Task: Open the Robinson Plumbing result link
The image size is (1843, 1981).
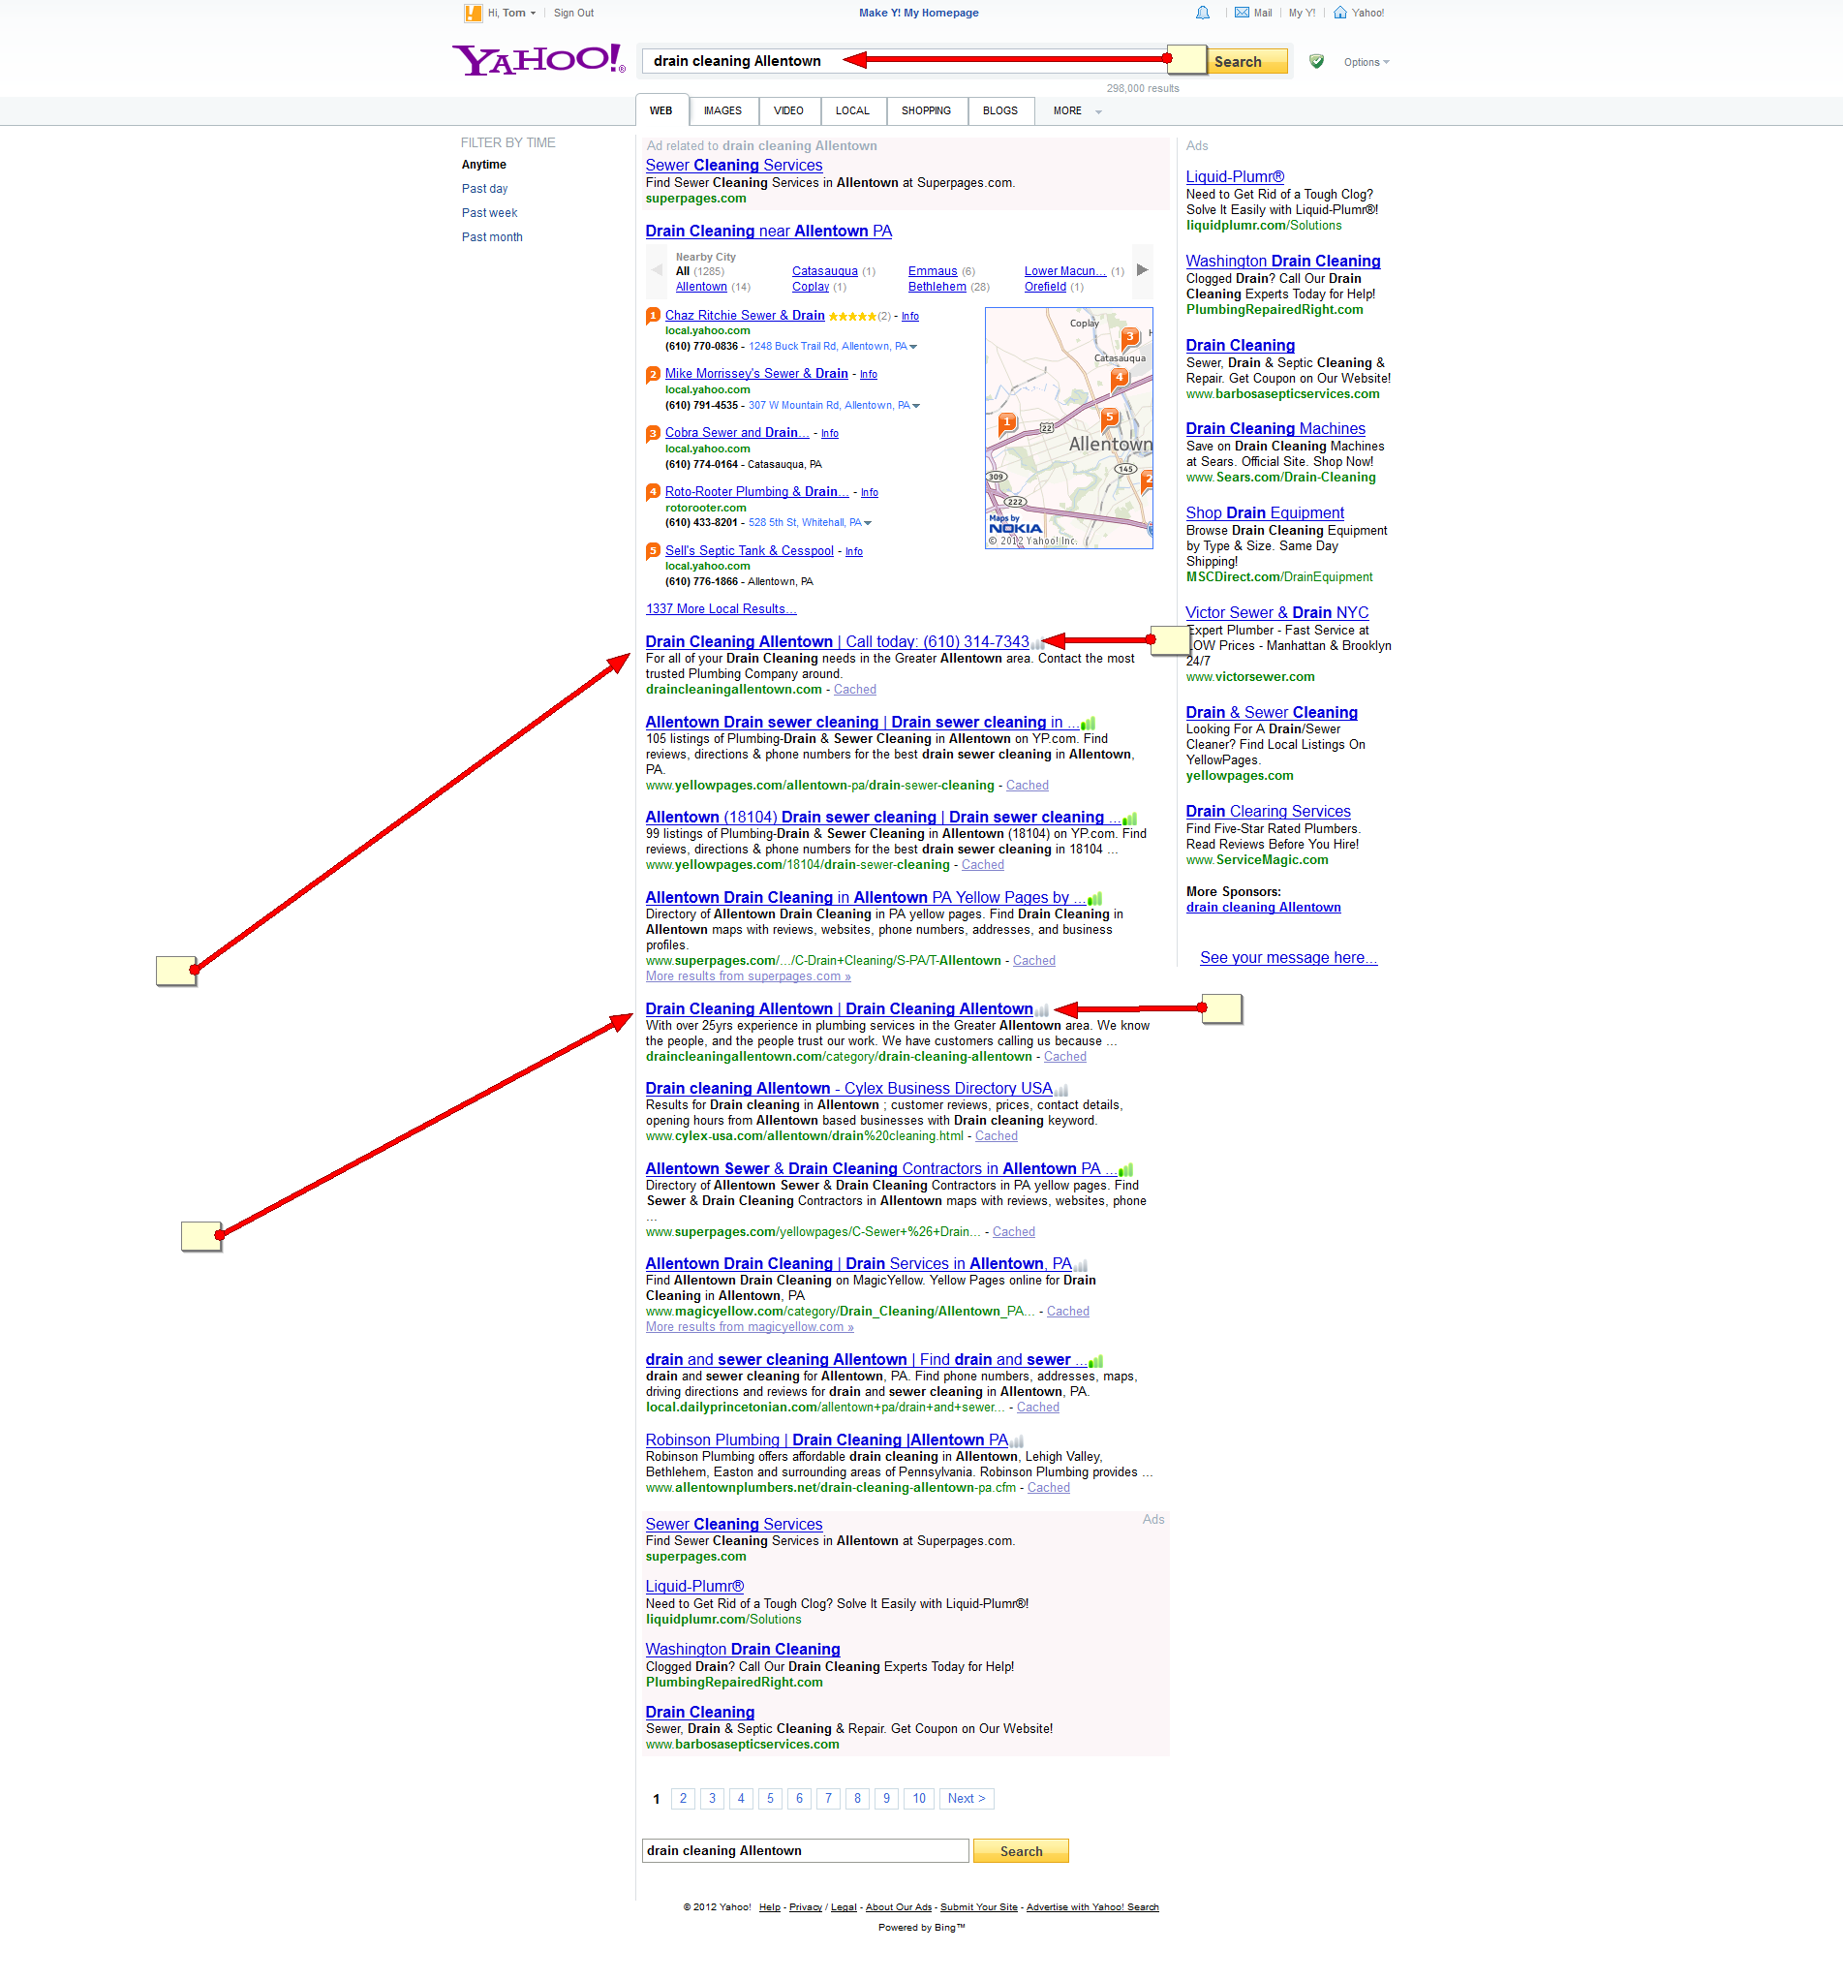Action: pyautogui.click(x=827, y=1440)
